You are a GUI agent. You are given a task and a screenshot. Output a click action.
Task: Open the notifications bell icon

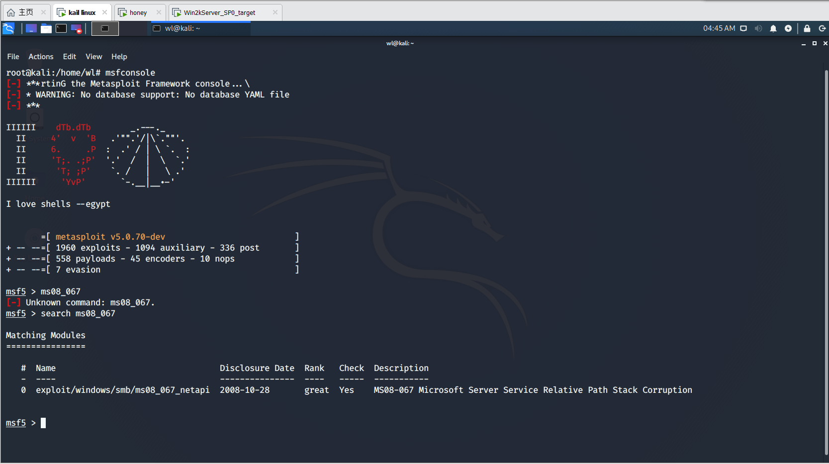pyautogui.click(x=773, y=28)
